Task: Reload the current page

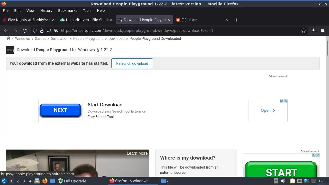Action: click(25, 31)
